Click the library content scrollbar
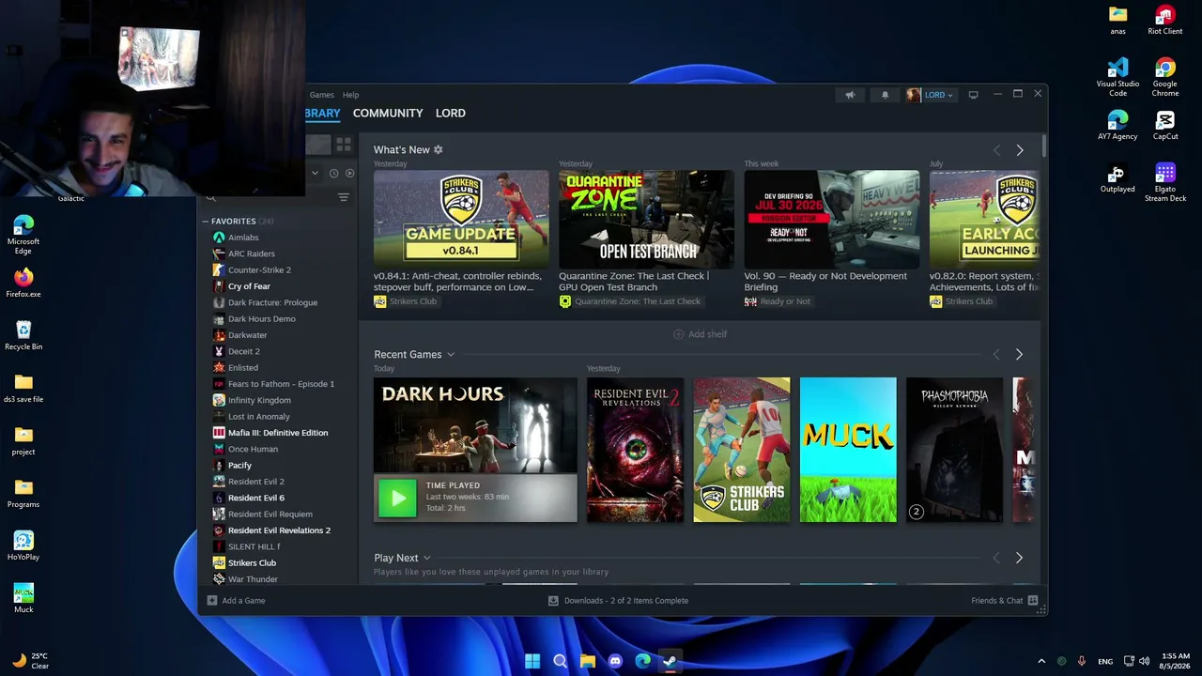 tap(1042, 147)
